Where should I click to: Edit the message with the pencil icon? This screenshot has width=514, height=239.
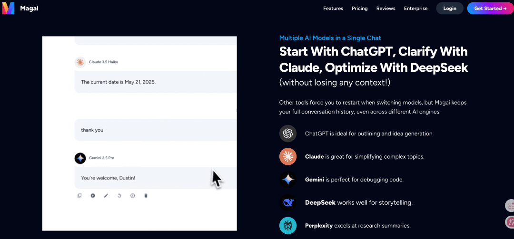coord(106,195)
